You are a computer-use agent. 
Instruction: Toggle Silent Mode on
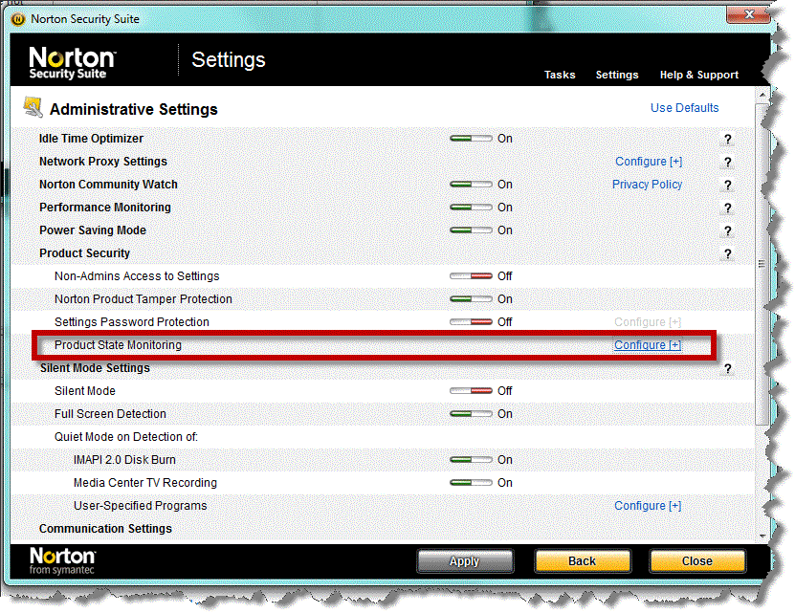click(471, 391)
